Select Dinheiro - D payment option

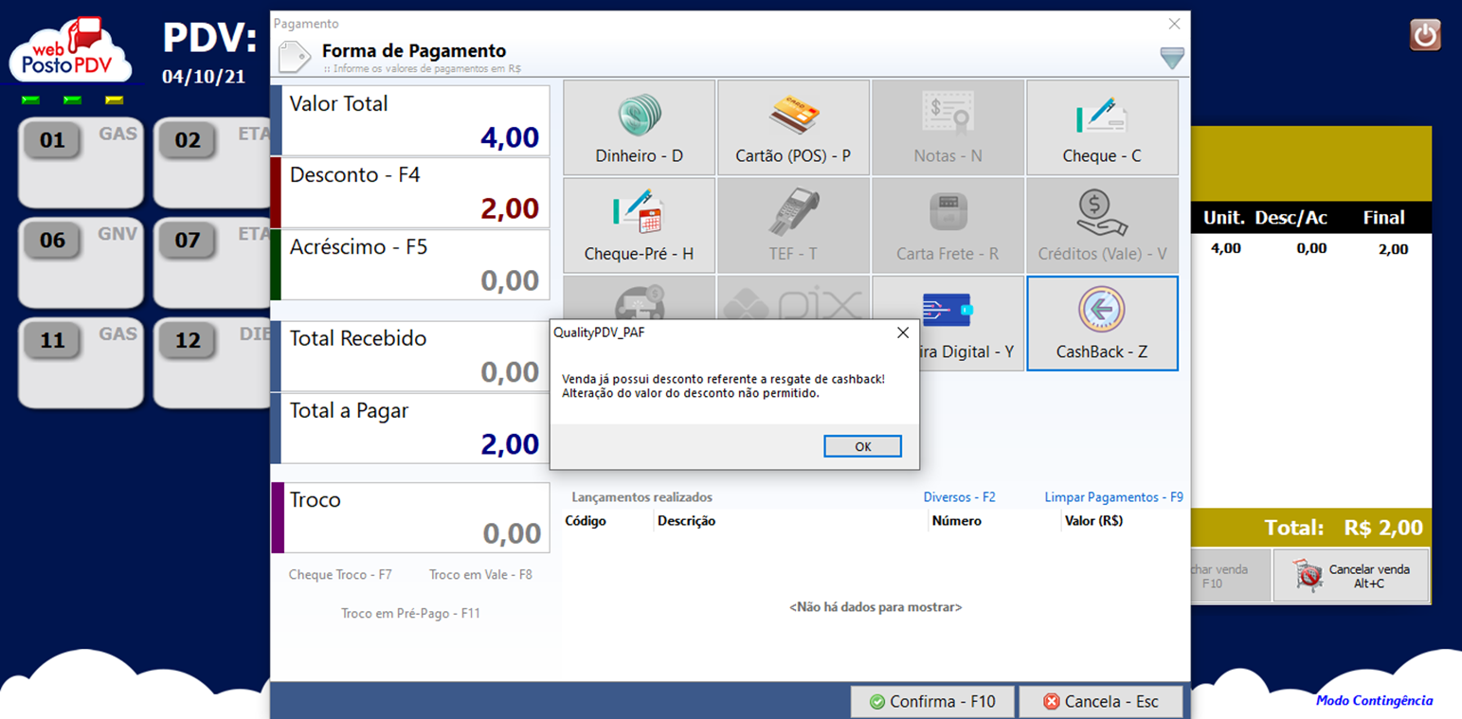coord(639,128)
